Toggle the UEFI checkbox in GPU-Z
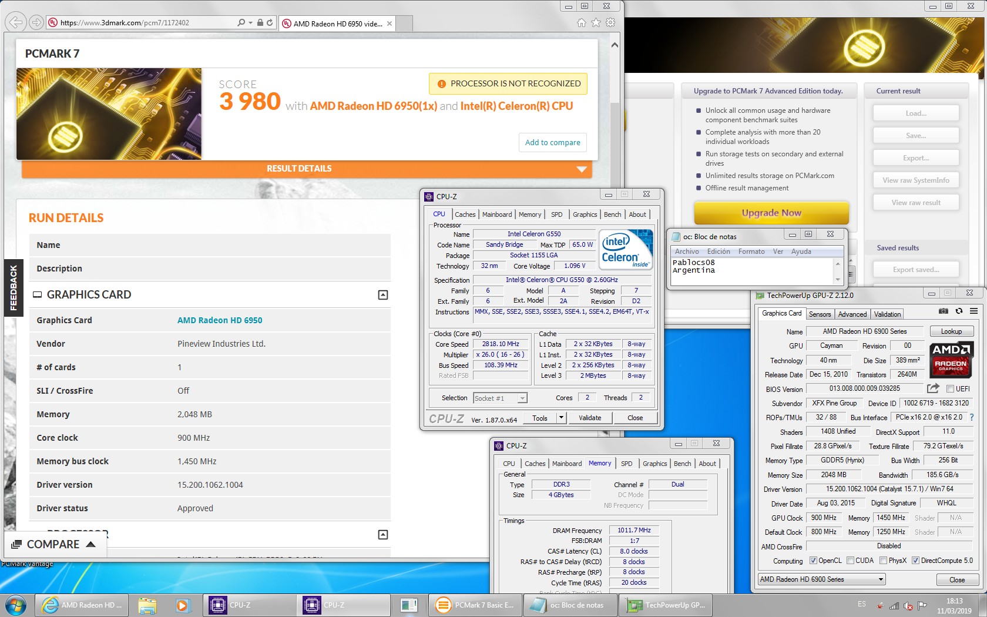Image resolution: width=987 pixels, height=617 pixels. pos(950,388)
